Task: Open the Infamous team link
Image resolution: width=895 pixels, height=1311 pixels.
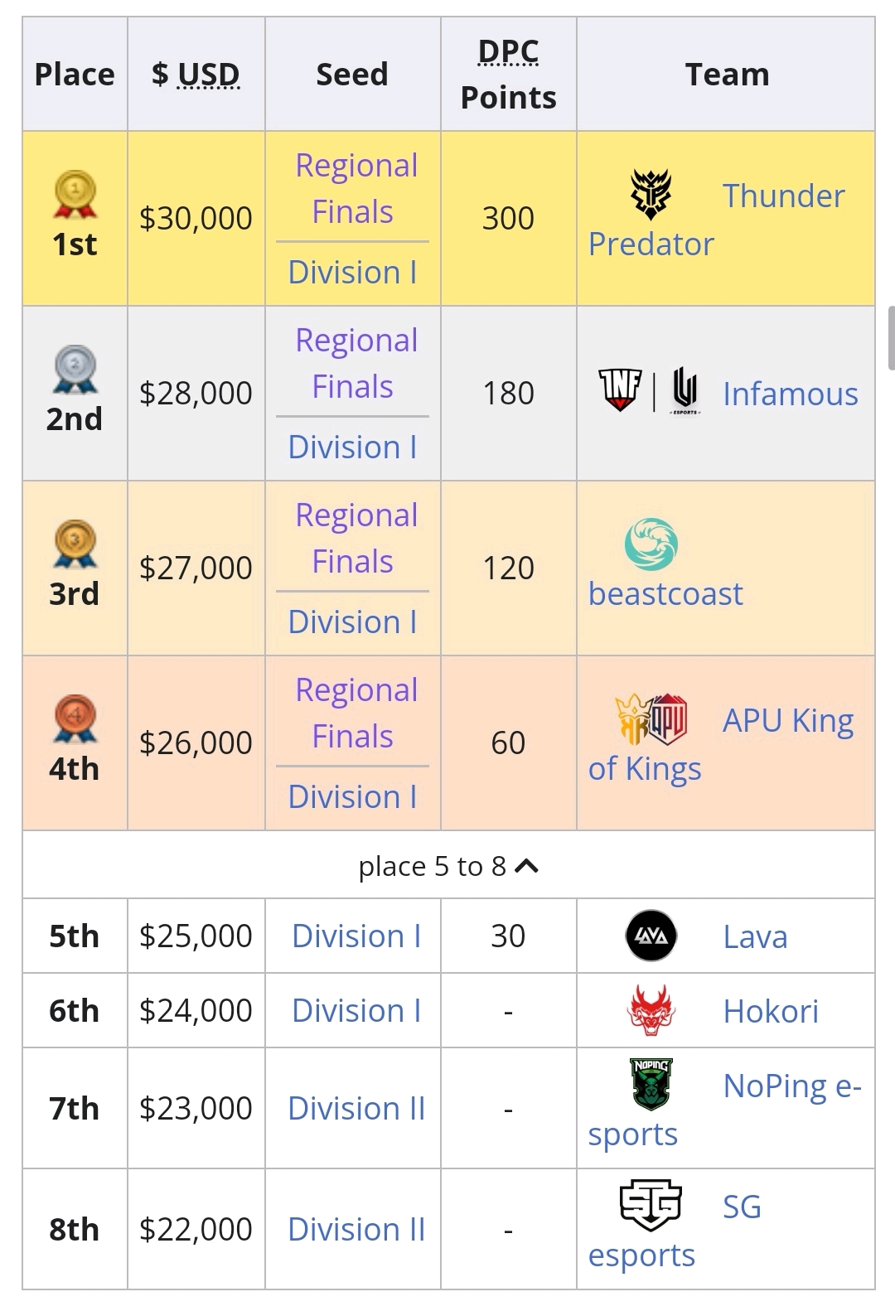Action: click(791, 394)
